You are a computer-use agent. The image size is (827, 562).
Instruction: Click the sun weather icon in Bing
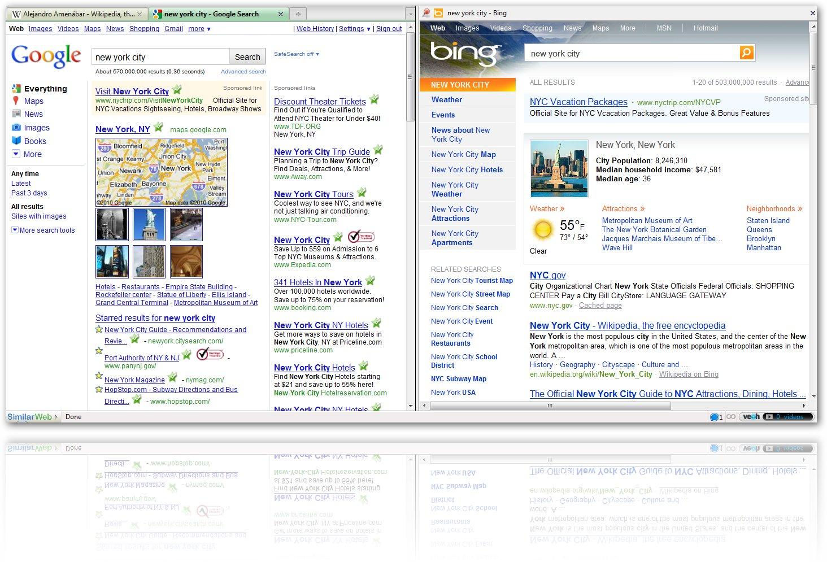(x=542, y=229)
